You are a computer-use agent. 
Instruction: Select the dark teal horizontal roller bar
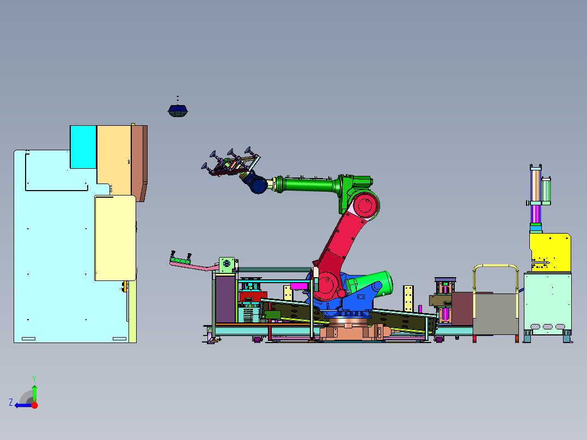pyautogui.click(x=274, y=270)
